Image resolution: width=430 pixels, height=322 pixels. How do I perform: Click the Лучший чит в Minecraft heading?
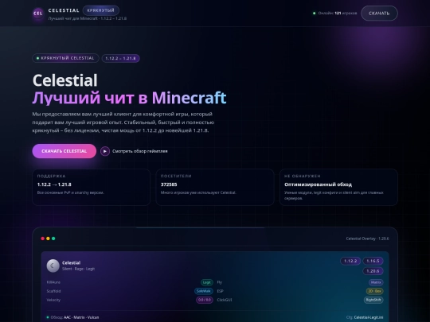coord(130,98)
